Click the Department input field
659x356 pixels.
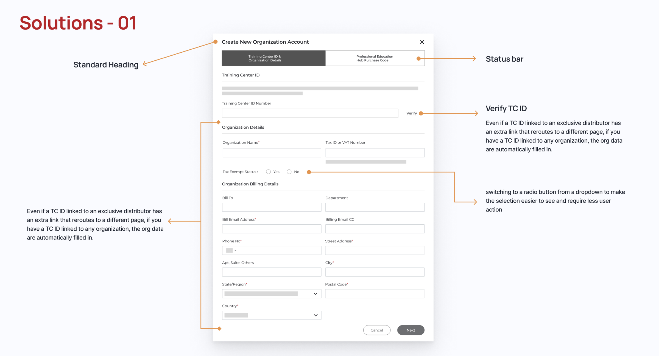tap(375, 207)
